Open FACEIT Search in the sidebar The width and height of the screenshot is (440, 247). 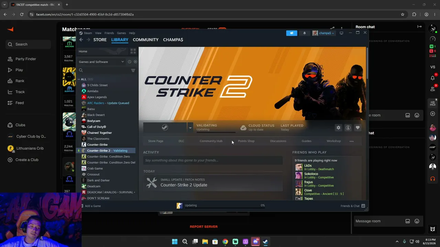point(28,44)
